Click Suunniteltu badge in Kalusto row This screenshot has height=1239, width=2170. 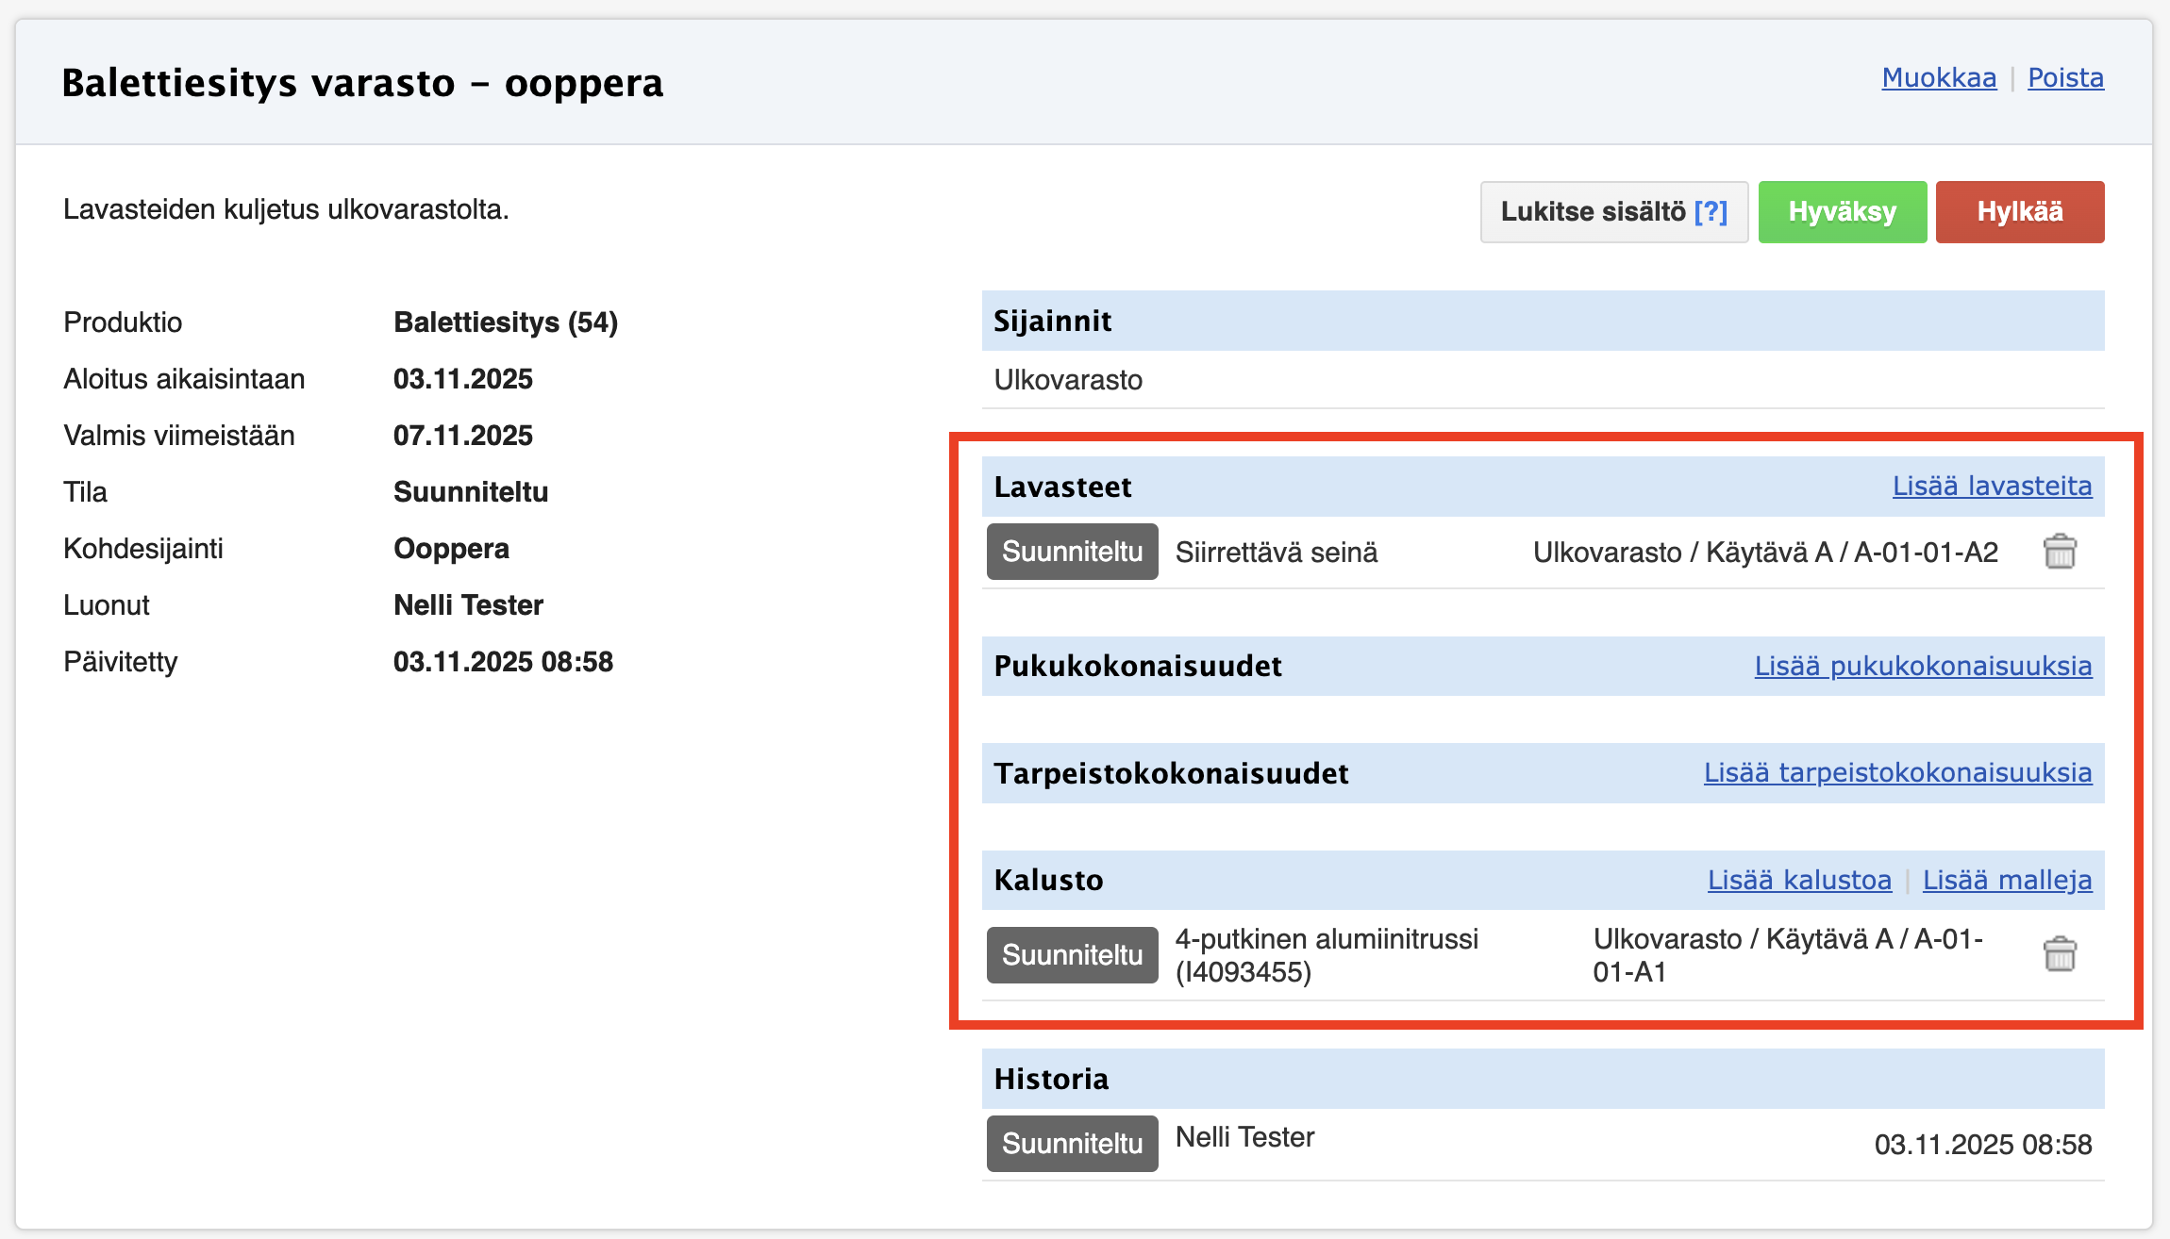[1072, 954]
